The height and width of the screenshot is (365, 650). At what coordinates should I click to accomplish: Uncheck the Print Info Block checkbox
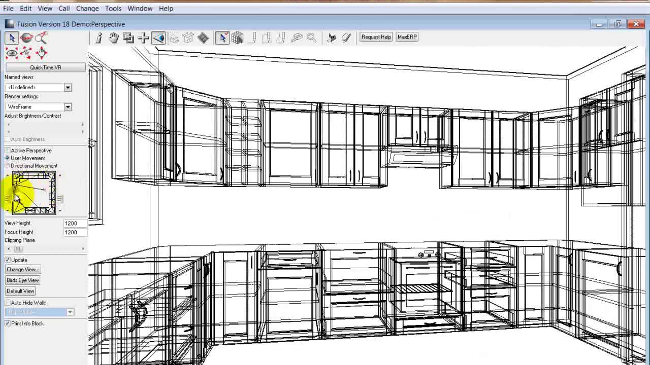[8, 323]
